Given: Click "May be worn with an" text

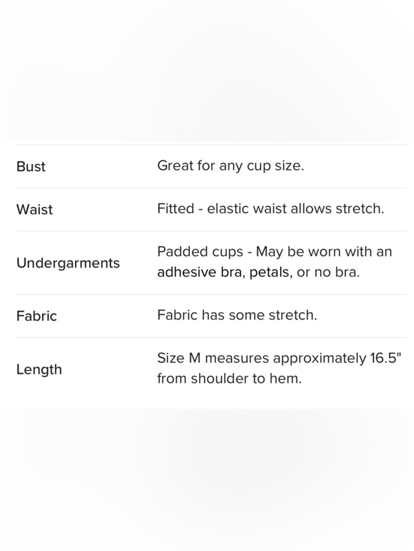Looking at the screenshot, I should (x=324, y=252).
